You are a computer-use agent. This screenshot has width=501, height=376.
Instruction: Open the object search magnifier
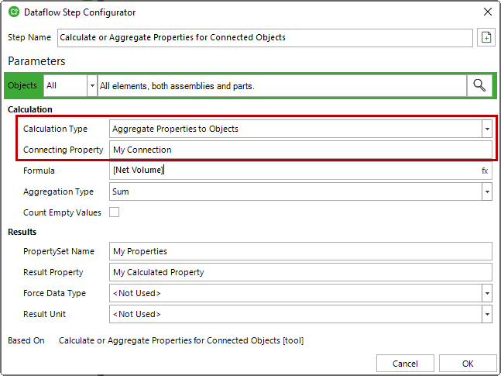point(479,85)
